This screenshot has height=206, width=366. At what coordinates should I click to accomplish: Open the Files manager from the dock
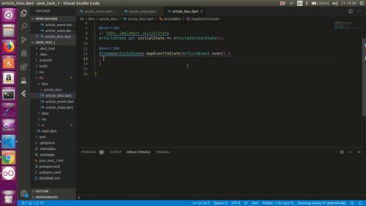(9, 30)
